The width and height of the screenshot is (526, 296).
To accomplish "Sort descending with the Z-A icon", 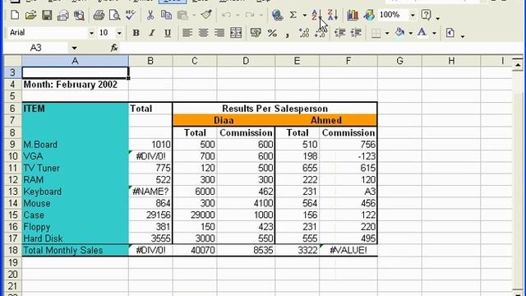I will coord(332,15).
